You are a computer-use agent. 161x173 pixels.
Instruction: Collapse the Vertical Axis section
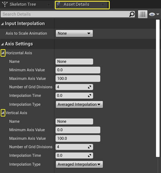click(3, 113)
